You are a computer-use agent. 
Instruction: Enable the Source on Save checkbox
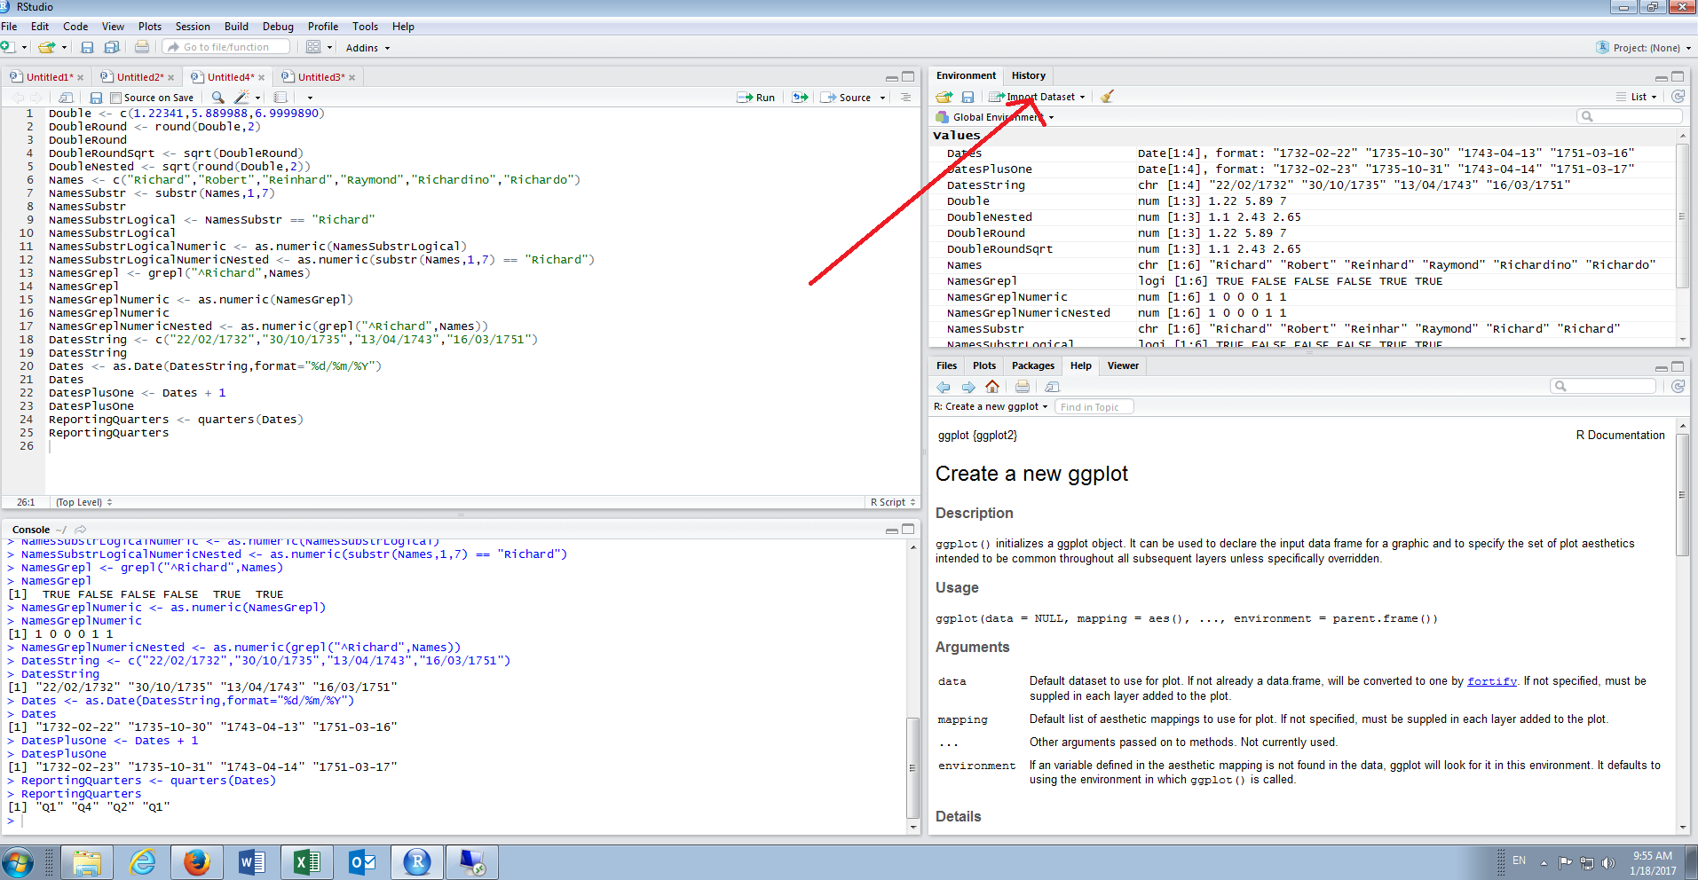(x=116, y=98)
